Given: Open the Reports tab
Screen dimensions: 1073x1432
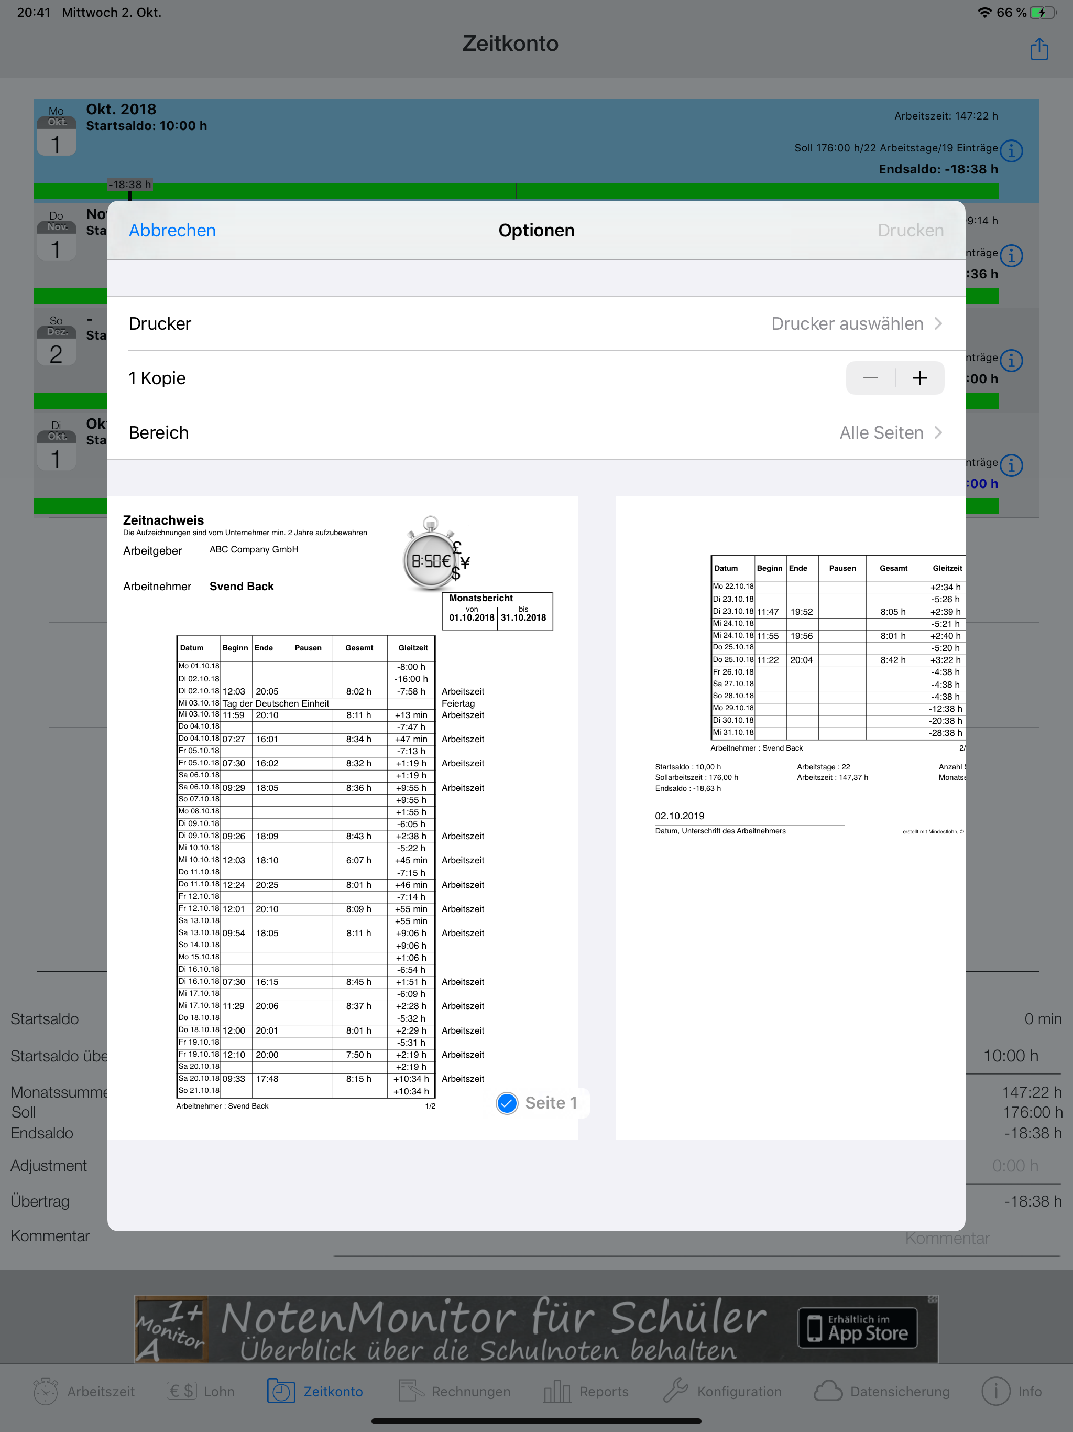Looking at the screenshot, I should (586, 1391).
